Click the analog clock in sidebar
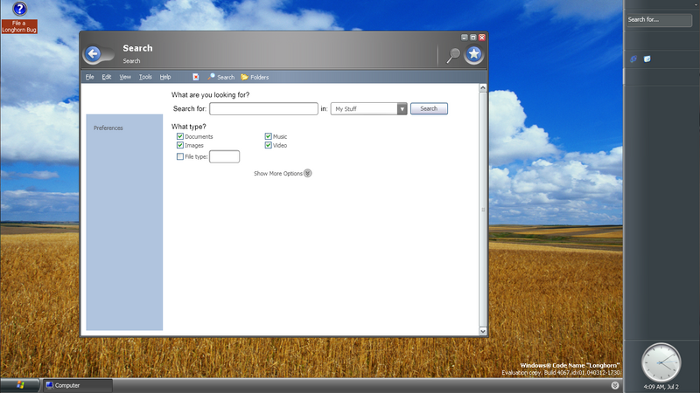Viewport: 700px width, 393px height. [661, 361]
